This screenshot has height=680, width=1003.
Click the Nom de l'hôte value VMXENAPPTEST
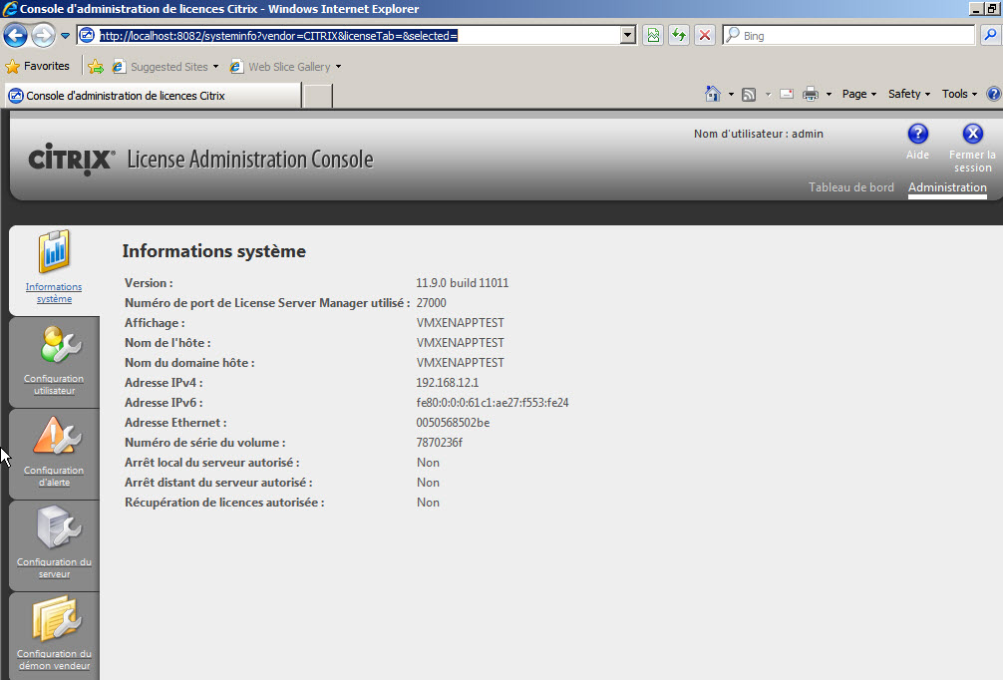point(460,342)
